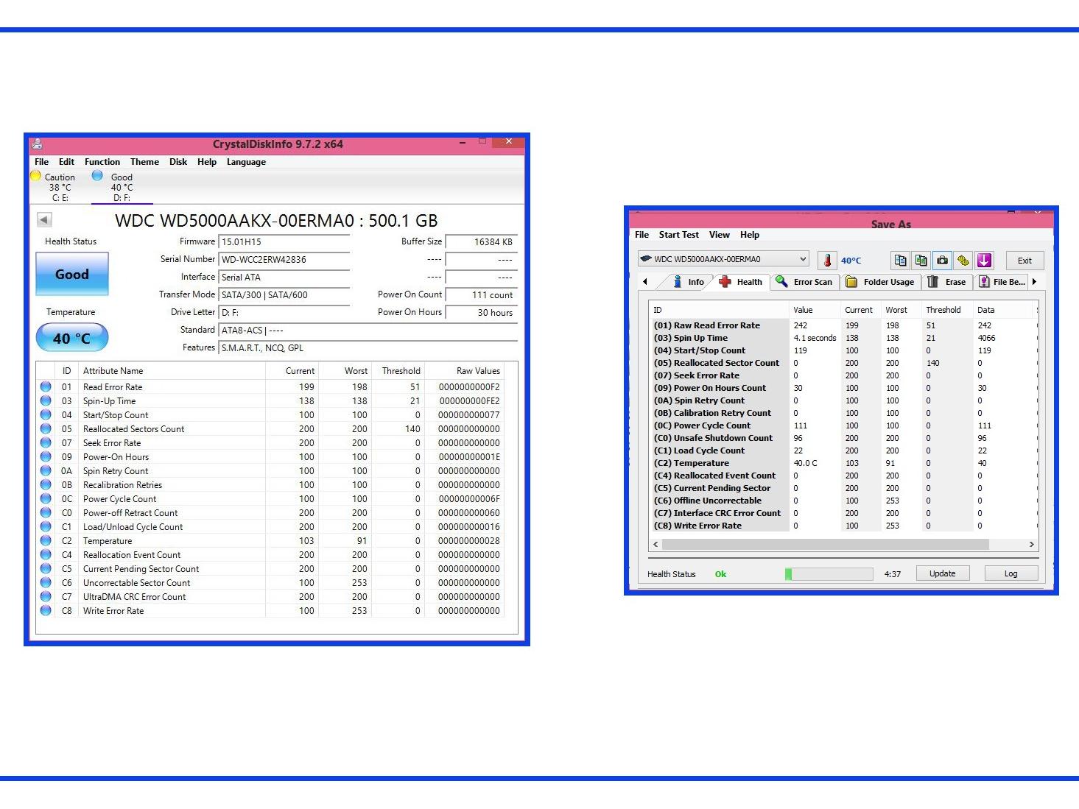This screenshot has width=1079, height=809.
Task: Select the (C7) Interface CRC Error Count row
Action: pos(844,513)
